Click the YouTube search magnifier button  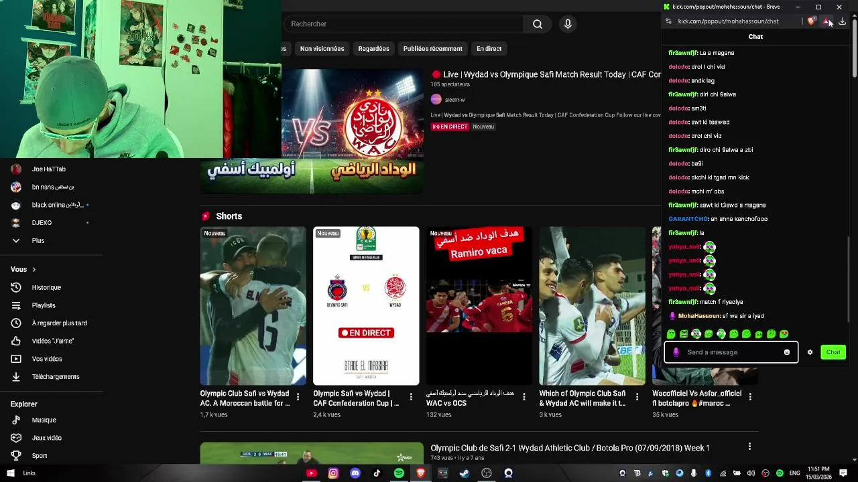click(x=538, y=24)
